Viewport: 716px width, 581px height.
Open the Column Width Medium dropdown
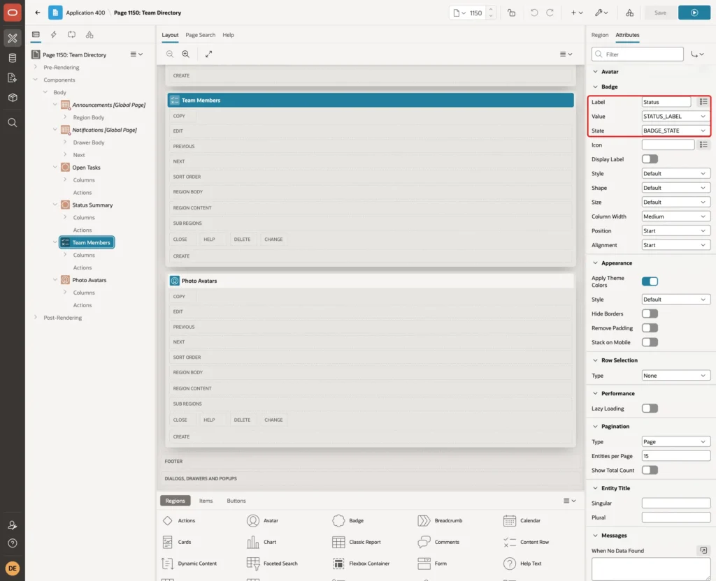[x=676, y=216]
